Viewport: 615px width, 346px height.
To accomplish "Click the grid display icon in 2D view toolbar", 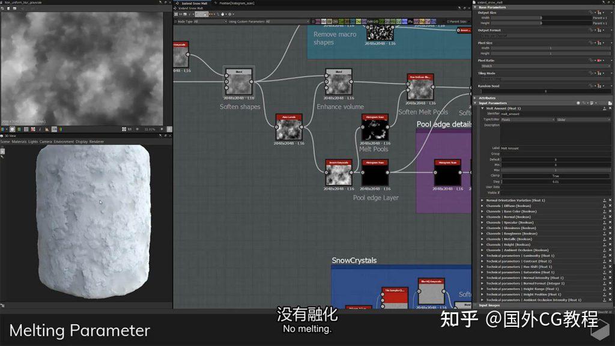I will (25, 129).
